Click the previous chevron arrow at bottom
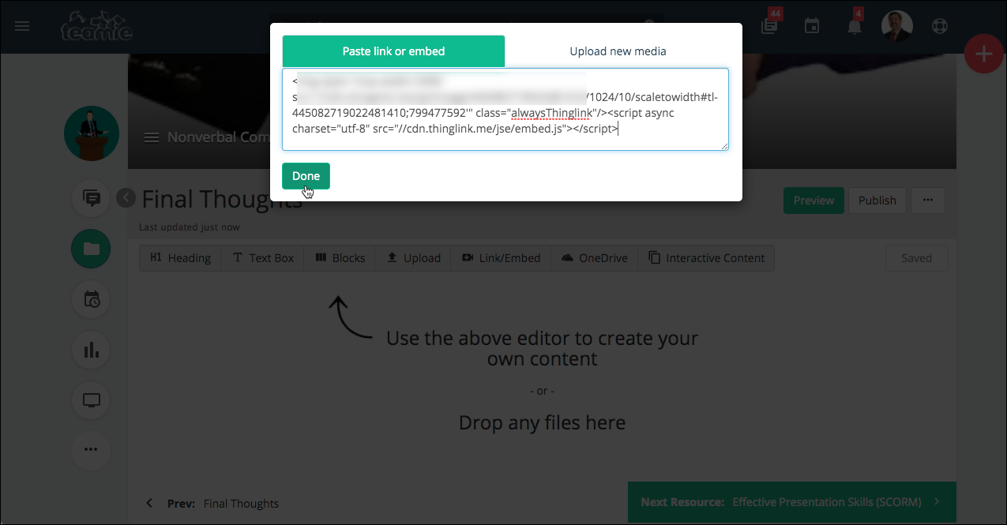The width and height of the screenshot is (1007, 525). point(149,503)
